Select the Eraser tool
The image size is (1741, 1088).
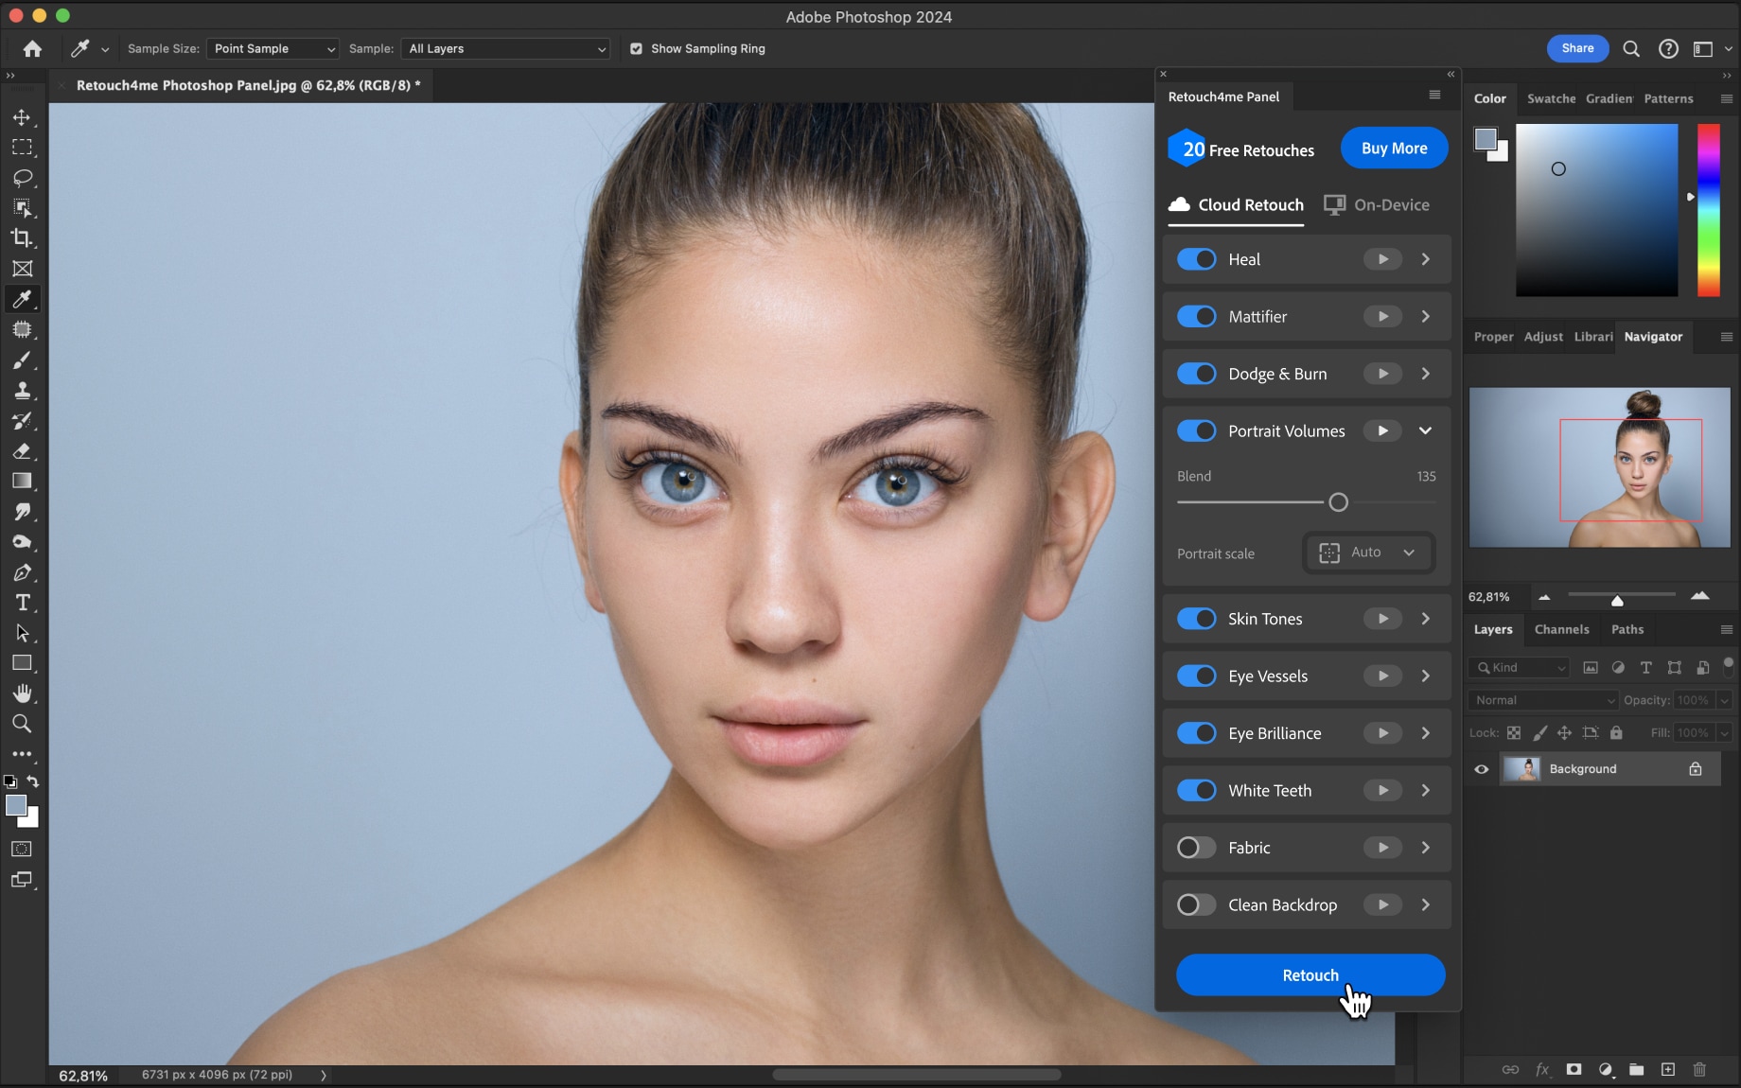[x=22, y=451]
